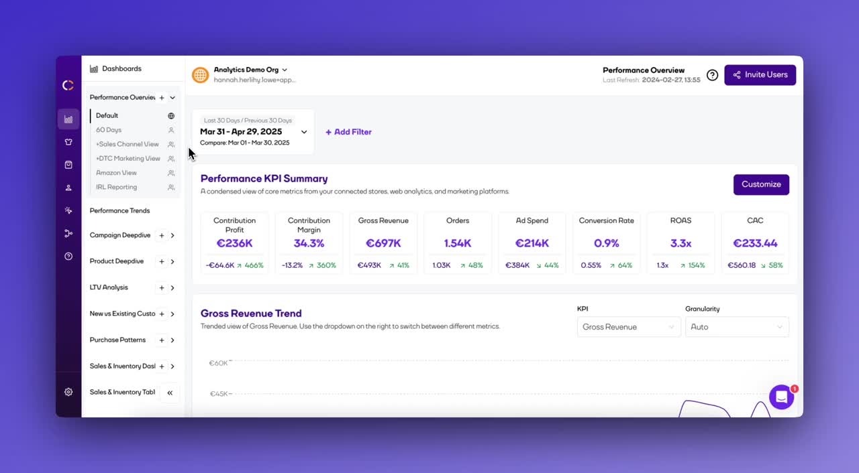Collapse the Performance Overview section chevron

(x=172, y=98)
